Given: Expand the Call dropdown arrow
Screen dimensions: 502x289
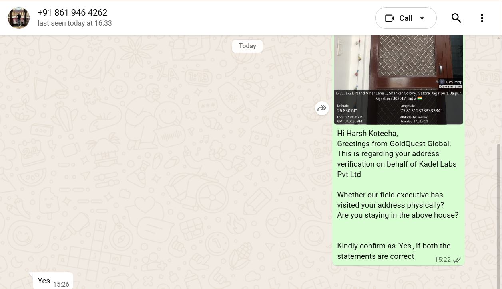Looking at the screenshot, I should [422, 18].
